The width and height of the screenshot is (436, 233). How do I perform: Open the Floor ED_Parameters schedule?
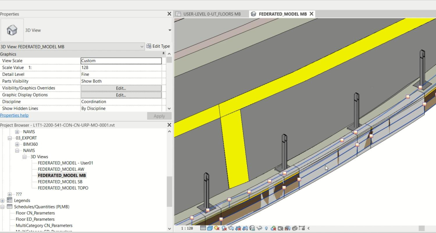(35, 219)
